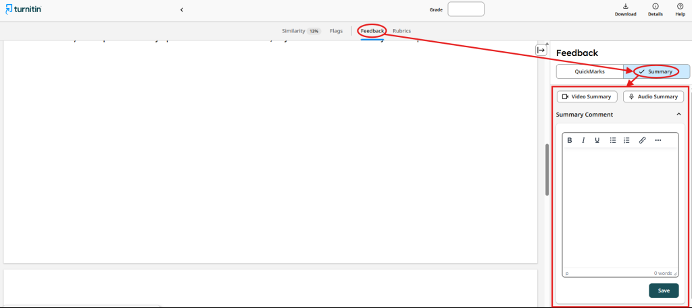Screen dimensions: 692x308
Task: Open more formatting options ellipsis
Action: pyautogui.click(x=658, y=140)
